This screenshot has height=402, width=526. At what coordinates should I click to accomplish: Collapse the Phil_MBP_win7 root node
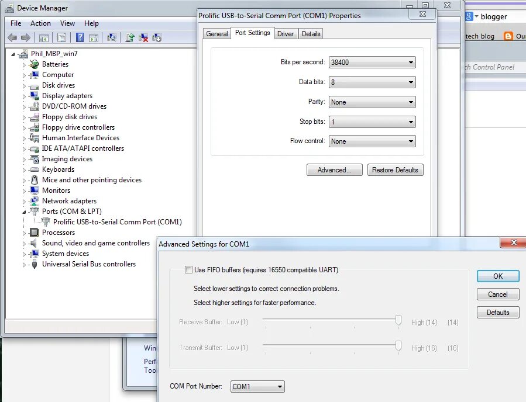click(x=13, y=54)
